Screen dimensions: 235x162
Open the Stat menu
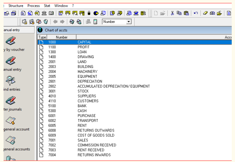click(x=47, y=6)
